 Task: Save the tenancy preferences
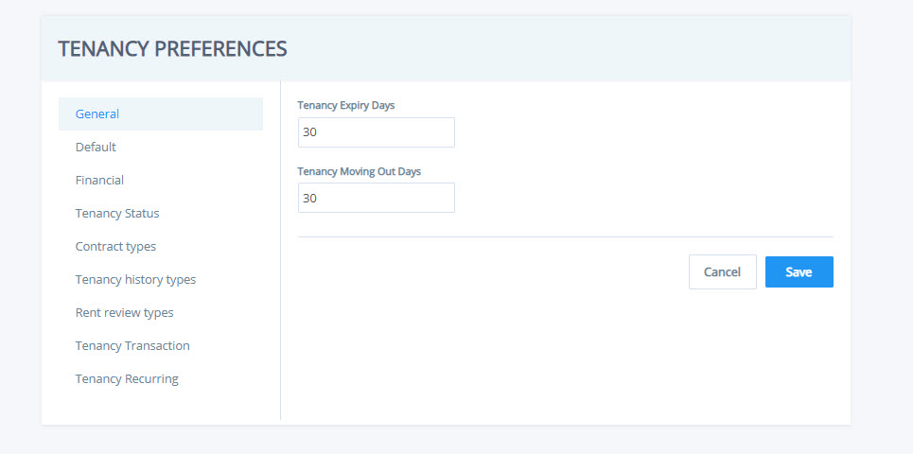(x=799, y=271)
